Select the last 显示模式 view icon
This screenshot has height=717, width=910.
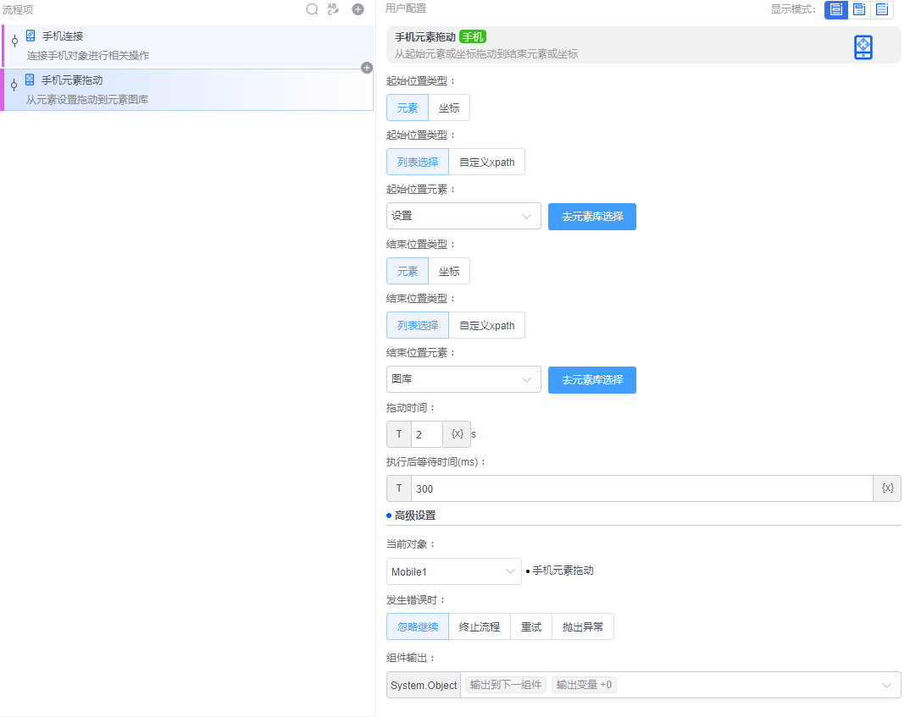[x=881, y=10]
